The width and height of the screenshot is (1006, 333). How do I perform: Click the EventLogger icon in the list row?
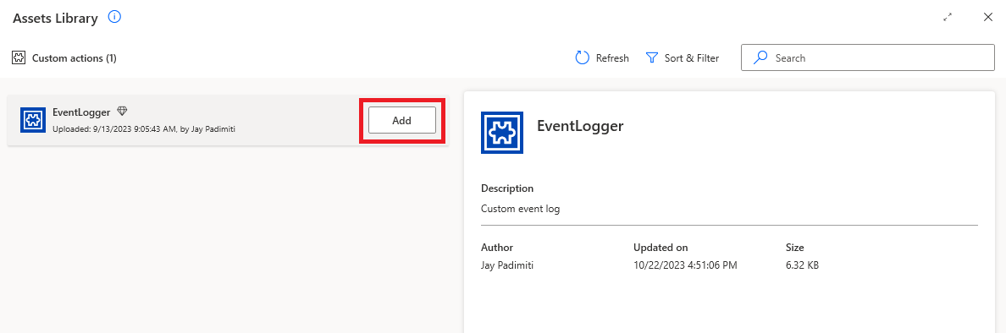click(x=32, y=120)
